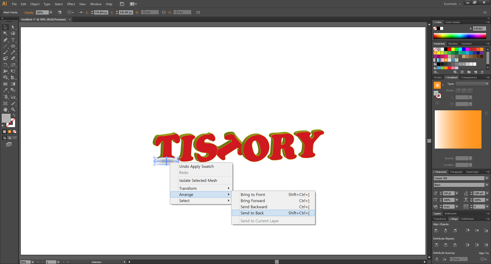Image resolution: width=491 pixels, height=264 pixels.
Task: Select the Lasso tool
Action: 13,33
